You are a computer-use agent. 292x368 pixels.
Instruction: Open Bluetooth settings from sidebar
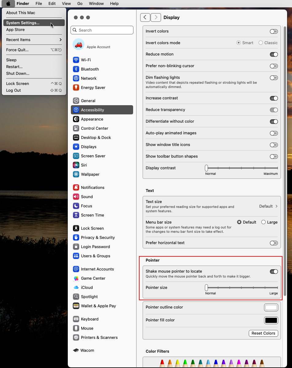(x=76, y=69)
